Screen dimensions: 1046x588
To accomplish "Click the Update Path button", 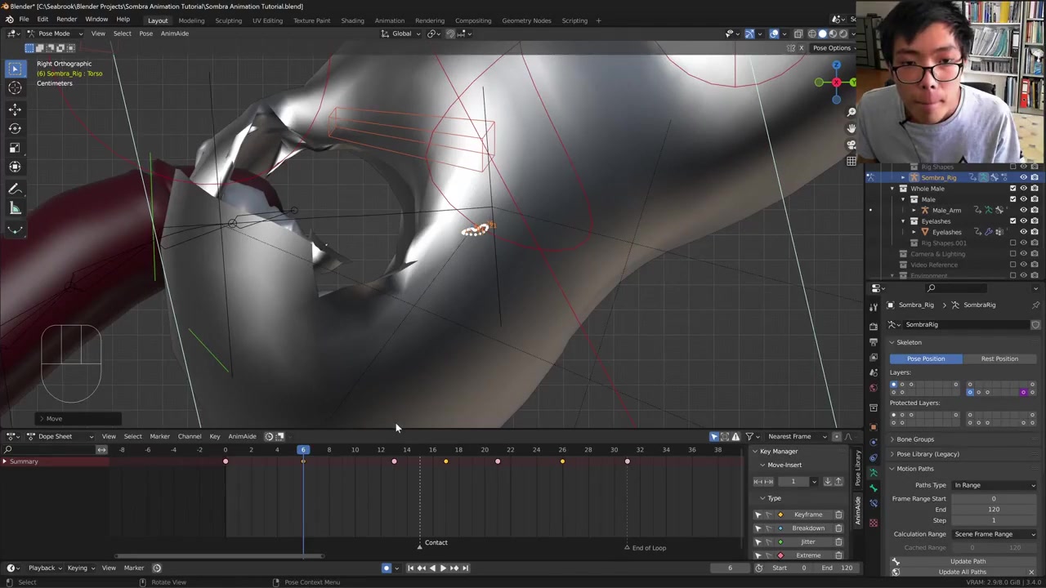I will pos(968,561).
